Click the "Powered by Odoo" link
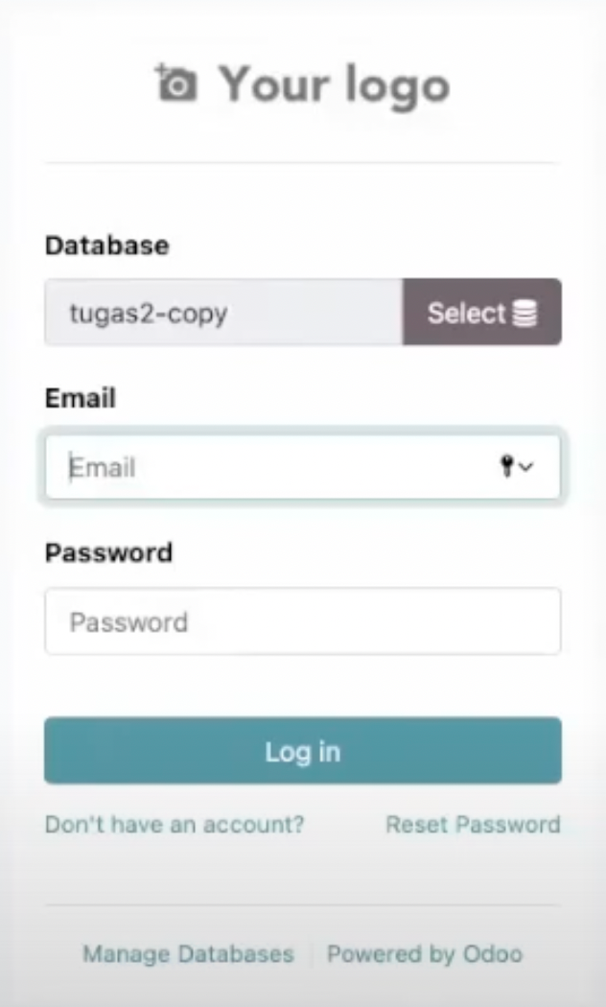This screenshot has width=606, height=1007. click(x=425, y=953)
